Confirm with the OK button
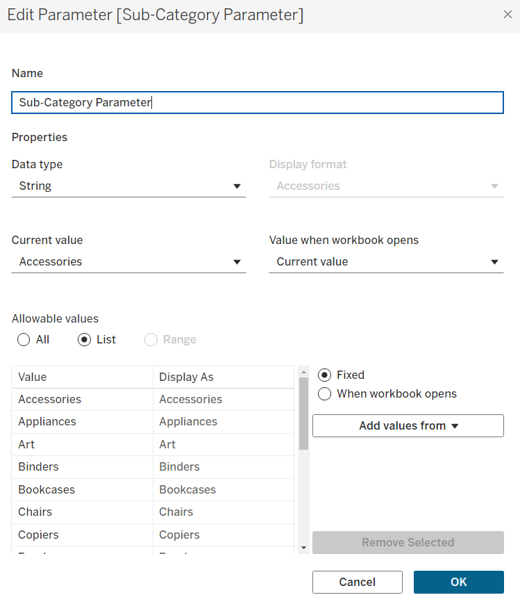Screen dimensions: 520x602 [458, 583]
